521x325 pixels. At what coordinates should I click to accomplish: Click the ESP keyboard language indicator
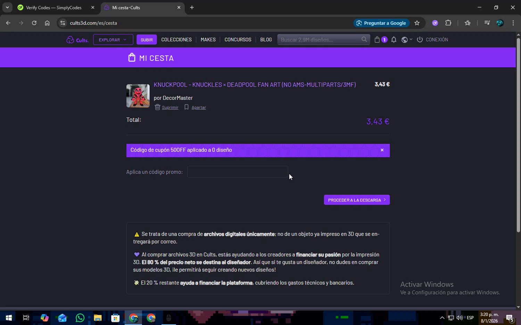coord(470,318)
